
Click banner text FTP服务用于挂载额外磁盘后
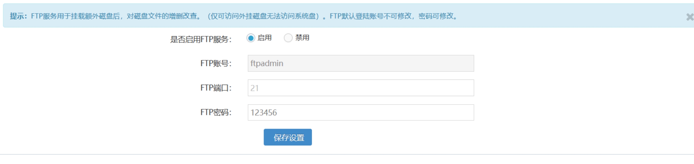[x=75, y=16]
